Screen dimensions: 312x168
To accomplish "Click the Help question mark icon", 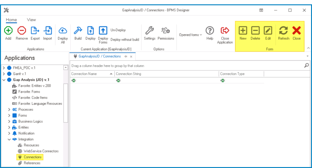I will (210, 31).
